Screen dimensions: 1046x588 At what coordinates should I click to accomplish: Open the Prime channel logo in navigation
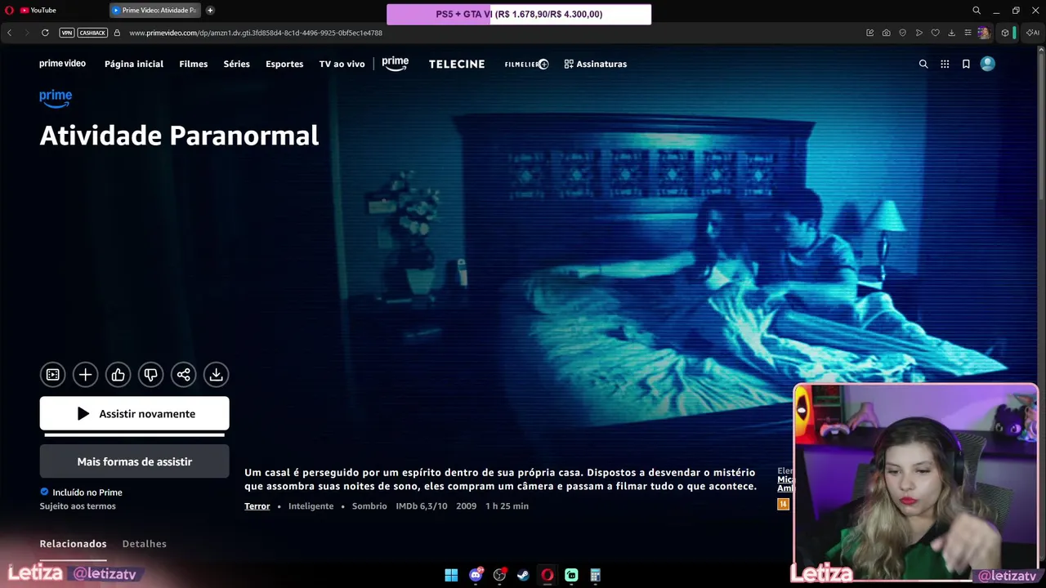pos(395,64)
